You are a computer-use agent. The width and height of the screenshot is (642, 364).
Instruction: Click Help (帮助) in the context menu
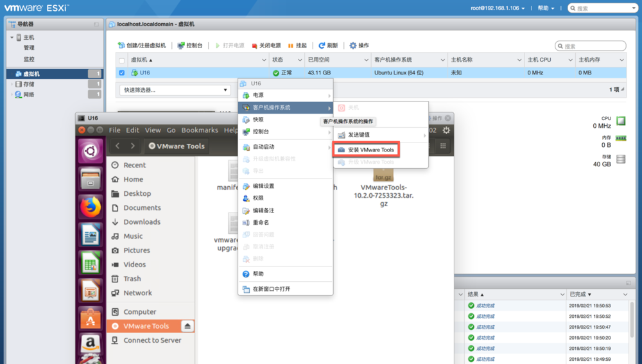286,274
